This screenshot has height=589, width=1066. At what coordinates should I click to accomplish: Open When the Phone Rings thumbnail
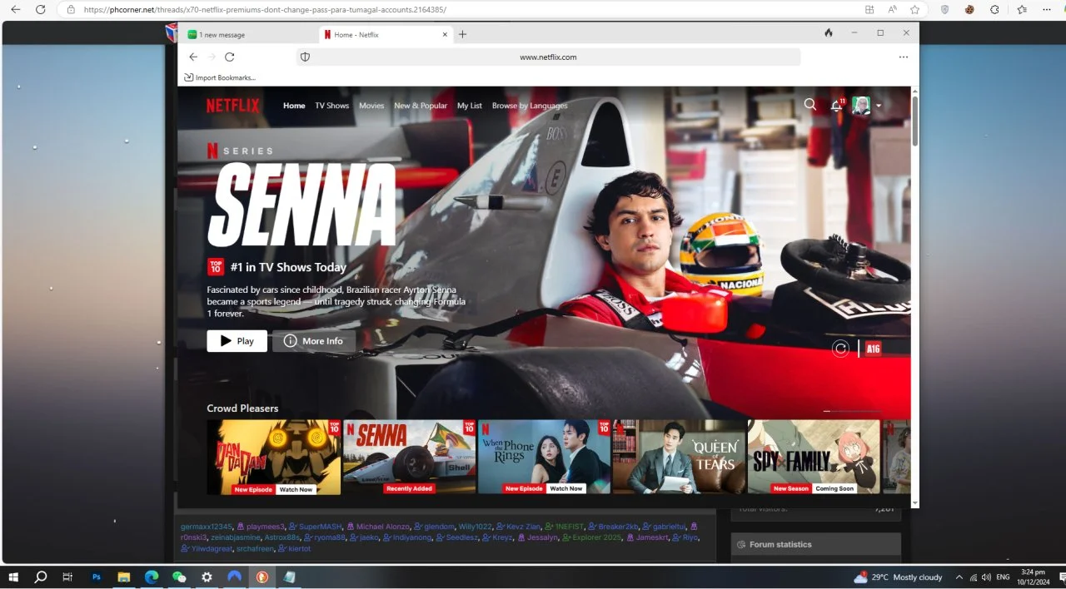545,457
